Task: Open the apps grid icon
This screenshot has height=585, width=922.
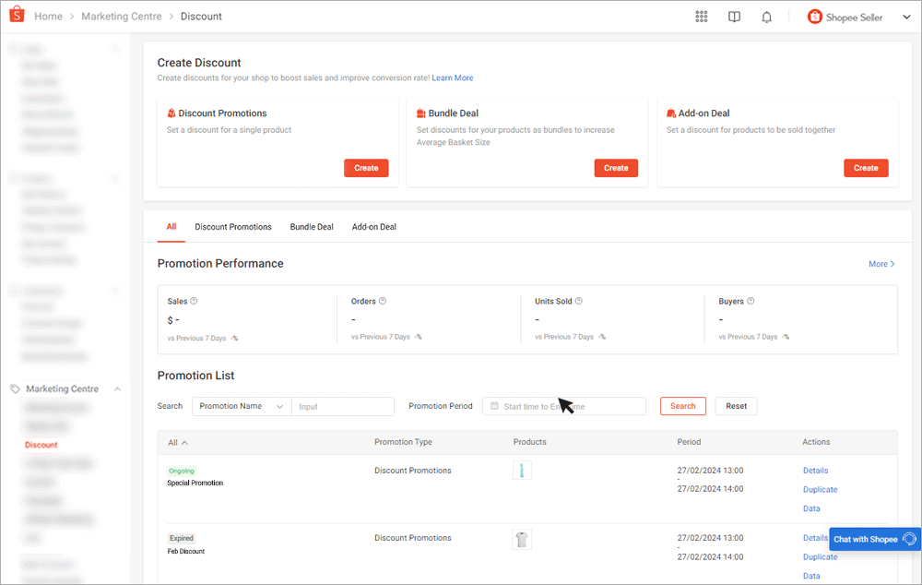Action: pos(702,17)
